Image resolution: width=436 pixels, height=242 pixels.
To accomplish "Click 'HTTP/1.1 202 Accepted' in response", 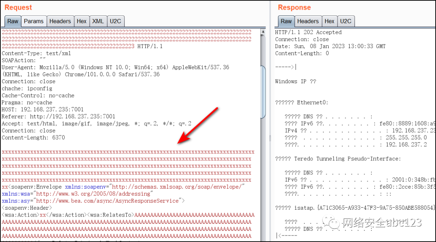I will pyautogui.click(x=308, y=32).
